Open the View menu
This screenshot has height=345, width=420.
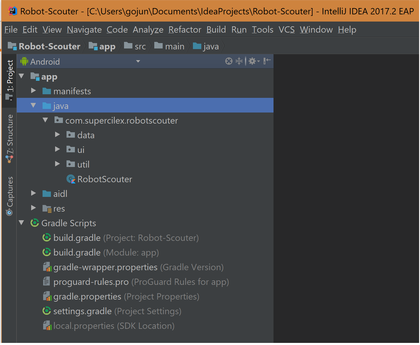tap(52, 30)
